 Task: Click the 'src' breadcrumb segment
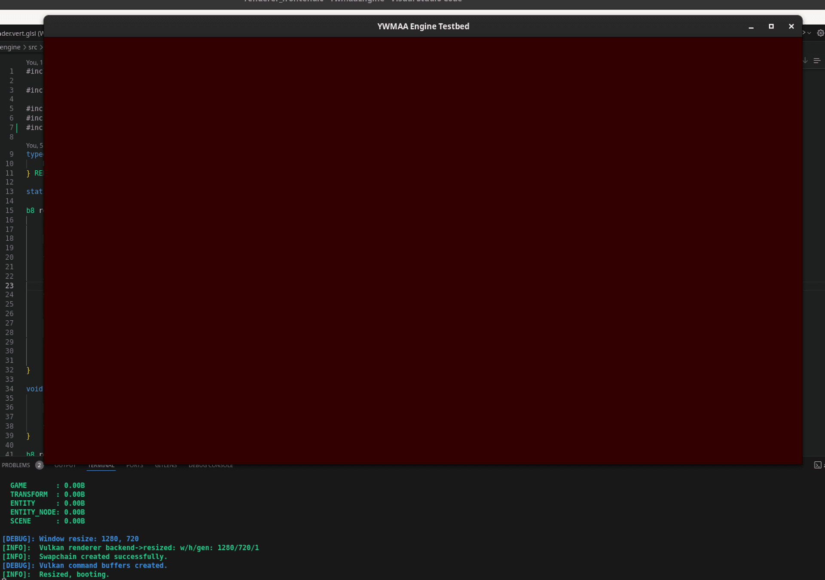(33, 47)
